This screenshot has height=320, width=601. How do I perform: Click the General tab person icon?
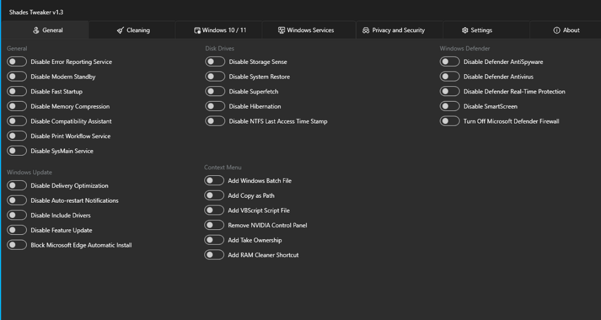[36, 30]
